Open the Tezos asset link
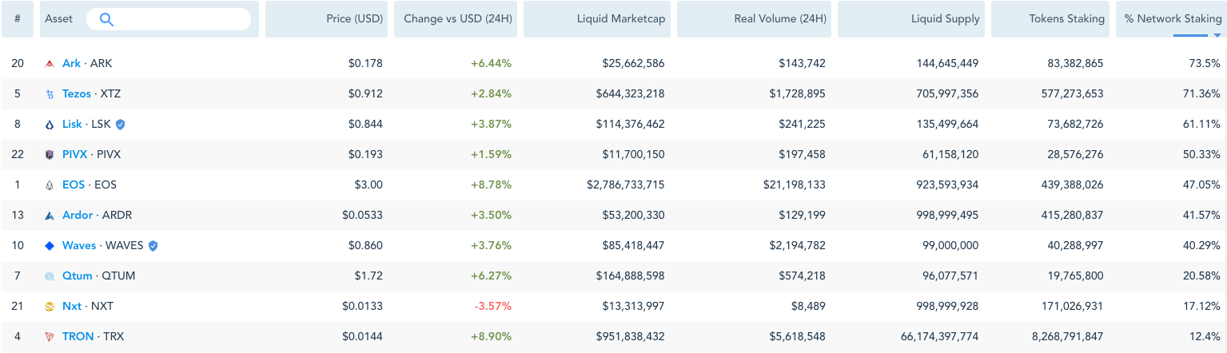The height and width of the screenshot is (353, 1227). (77, 93)
